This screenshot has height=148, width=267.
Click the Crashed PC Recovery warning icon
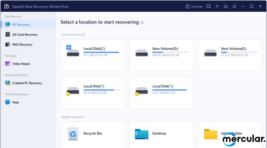7,83
